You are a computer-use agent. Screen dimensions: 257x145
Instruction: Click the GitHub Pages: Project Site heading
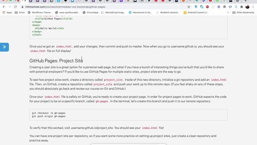point(56,61)
